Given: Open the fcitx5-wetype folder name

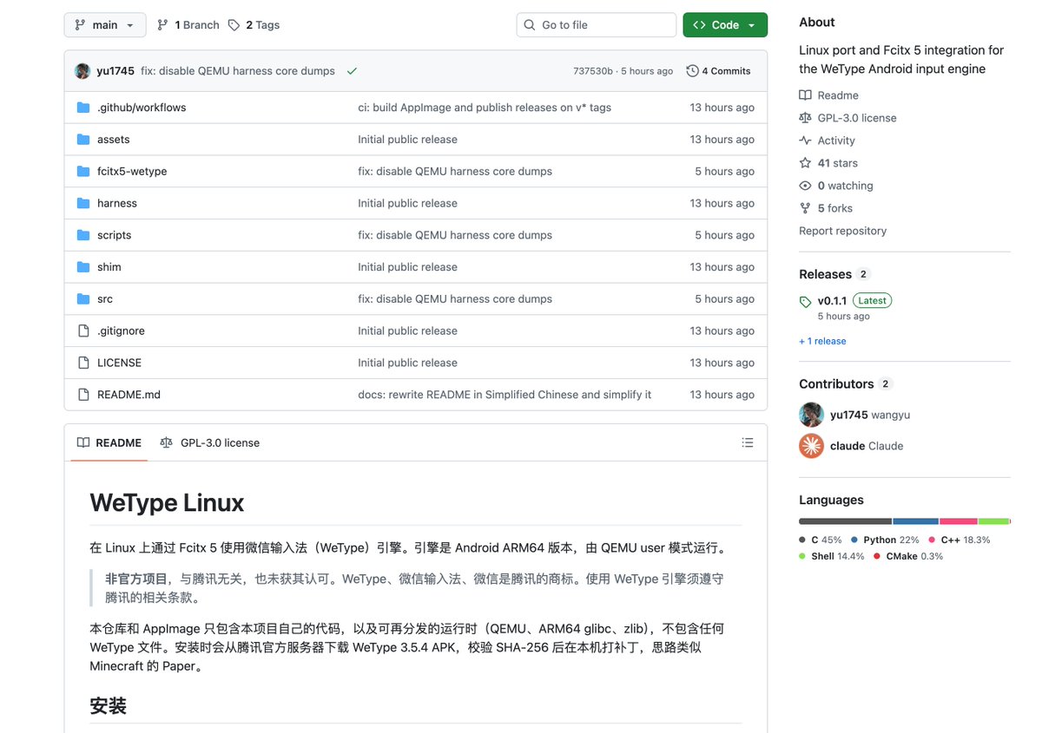Looking at the screenshot, I should coord(132,172).
